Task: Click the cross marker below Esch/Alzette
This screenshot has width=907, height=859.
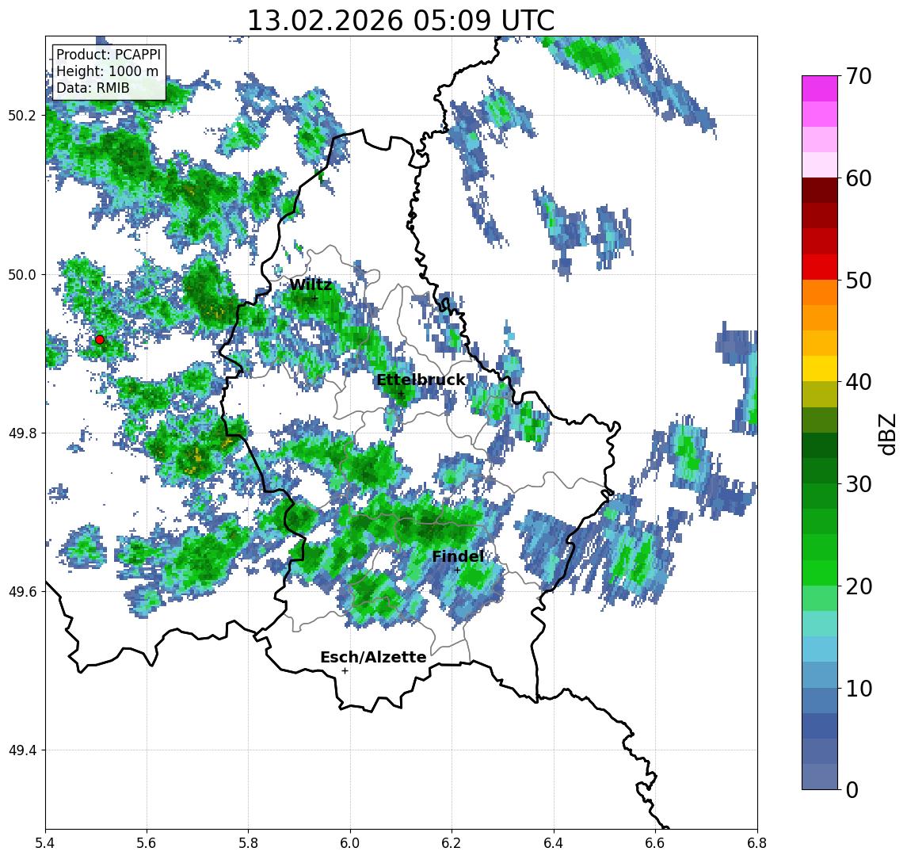Action: click(x=345, y=671)
